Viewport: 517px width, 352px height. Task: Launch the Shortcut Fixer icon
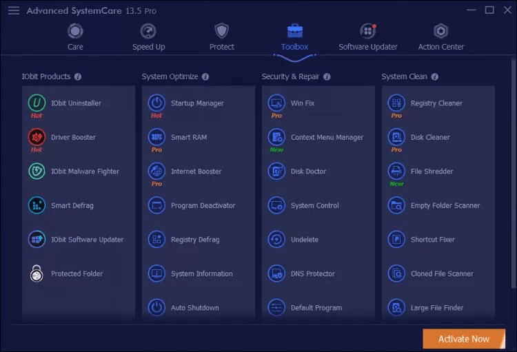(396, 239)
